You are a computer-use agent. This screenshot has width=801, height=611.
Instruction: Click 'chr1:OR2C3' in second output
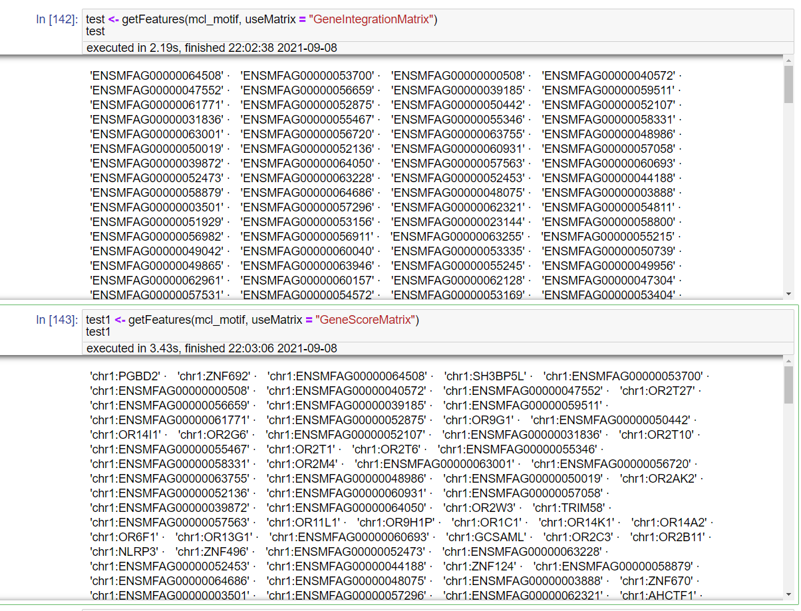[x=579, y=537]
